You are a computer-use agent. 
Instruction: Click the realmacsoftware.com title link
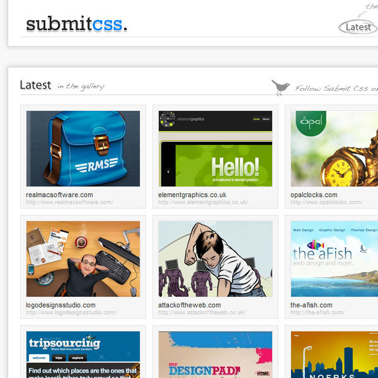coord(59,195)
